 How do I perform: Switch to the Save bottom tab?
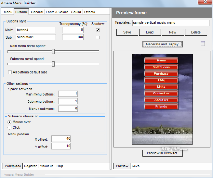[135, 166]
